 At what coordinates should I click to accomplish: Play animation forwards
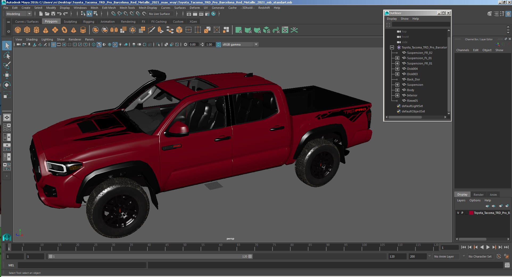coord(488,247)
